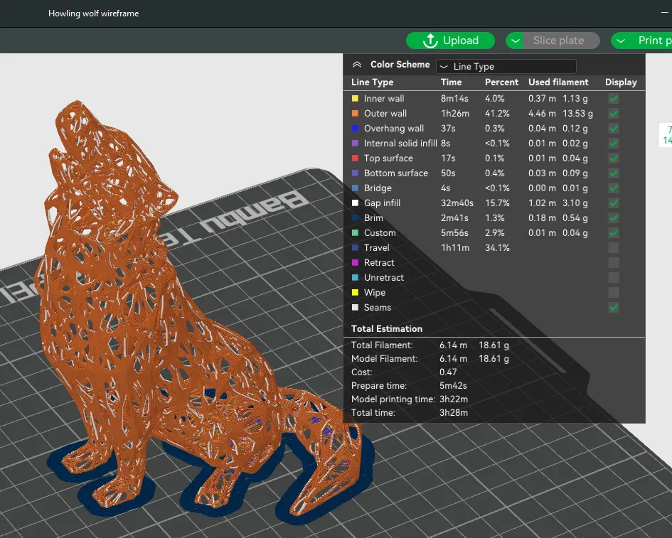Enable Travel display checkbox
Screen dimensions: 672x538
coord(614,247)
